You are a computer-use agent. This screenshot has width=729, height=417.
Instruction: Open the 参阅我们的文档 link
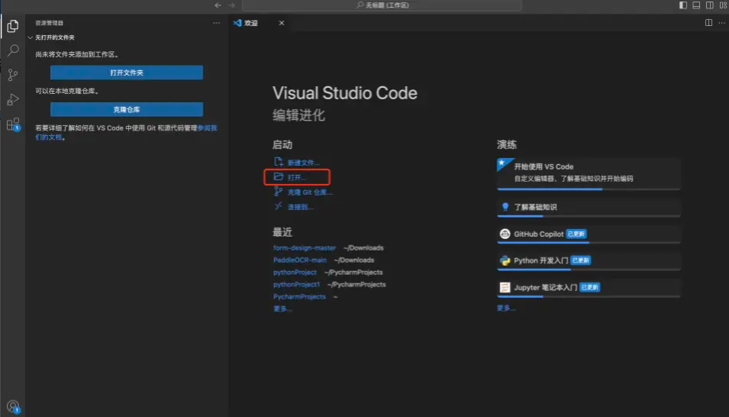[x=208, y=128]
